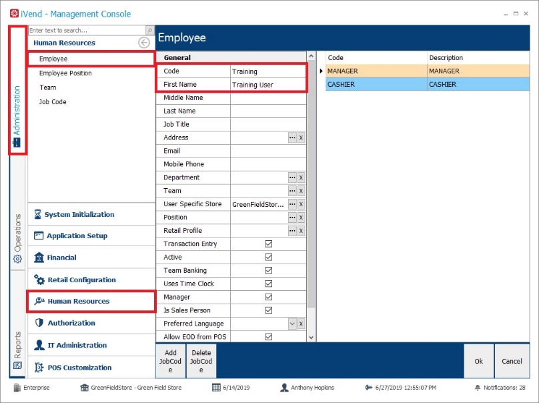Click the scrollbar down arrow in General panel
Viewport: 539px width, 403px height.
pyautogui.click(x=312, y=338)
